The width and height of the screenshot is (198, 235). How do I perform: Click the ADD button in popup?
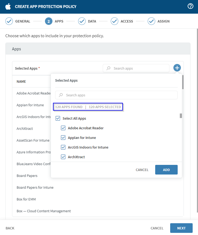pos(166,170)
